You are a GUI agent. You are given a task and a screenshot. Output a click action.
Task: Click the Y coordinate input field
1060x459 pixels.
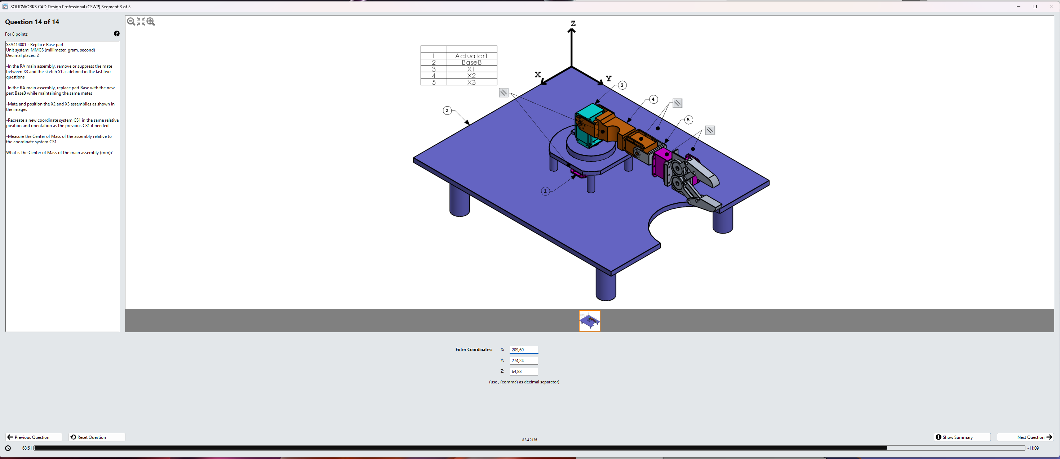[523, 361]
